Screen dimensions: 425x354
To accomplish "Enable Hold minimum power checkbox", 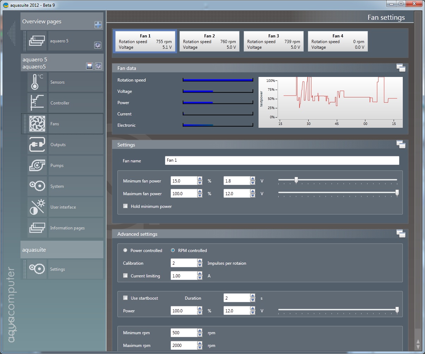I will 125,206.
